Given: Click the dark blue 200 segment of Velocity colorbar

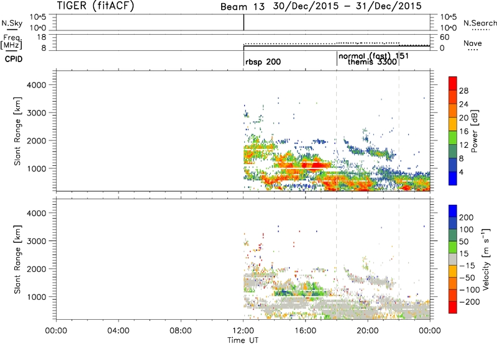Looking at the screenshot, I should click(453, 211).
